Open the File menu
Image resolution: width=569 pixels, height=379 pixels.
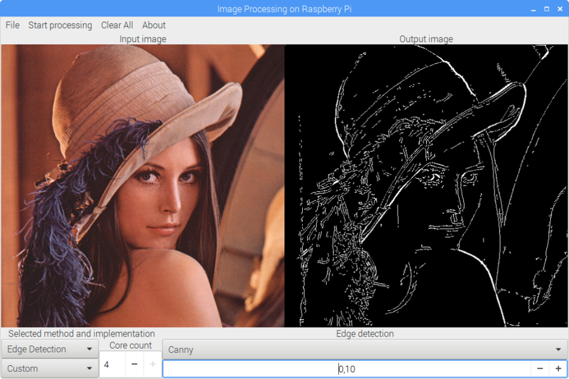13,25
